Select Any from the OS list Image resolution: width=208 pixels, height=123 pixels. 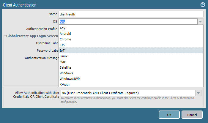tap(63, 28)
